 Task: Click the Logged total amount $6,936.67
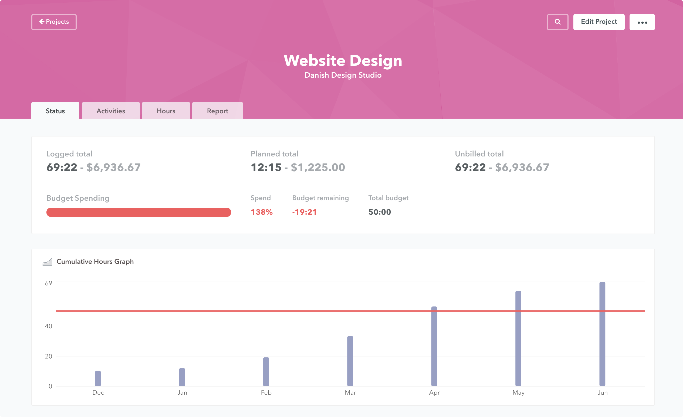tap(113, 167)
